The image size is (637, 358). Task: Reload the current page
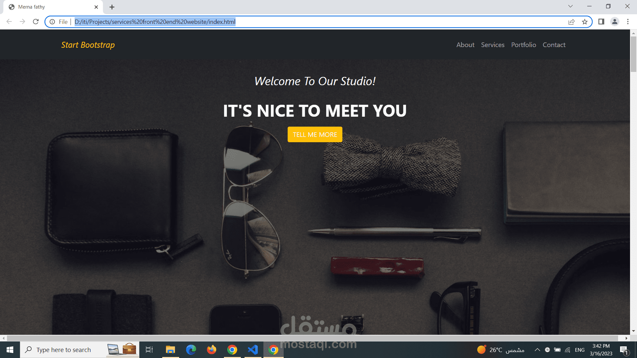36,22
